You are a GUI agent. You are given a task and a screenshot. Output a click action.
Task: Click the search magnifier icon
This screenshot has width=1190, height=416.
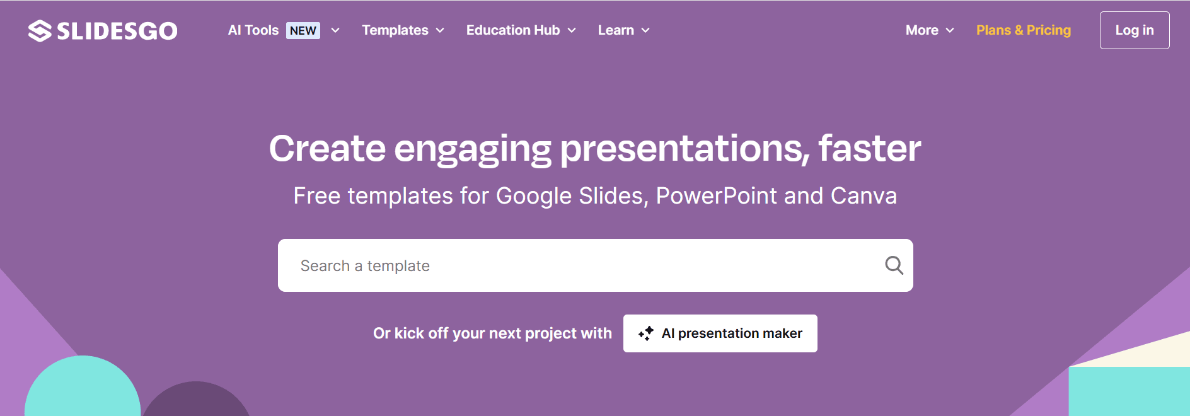[x=894, y=265]
